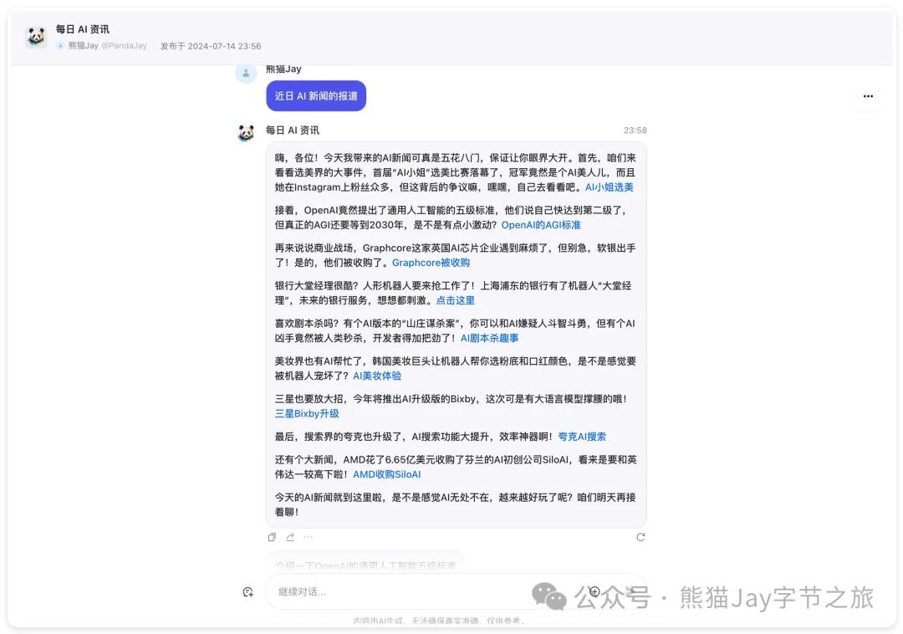Screen dimensions: 903x634
Task: Open the Graphcore被收购 link
Action: point(431,263)
